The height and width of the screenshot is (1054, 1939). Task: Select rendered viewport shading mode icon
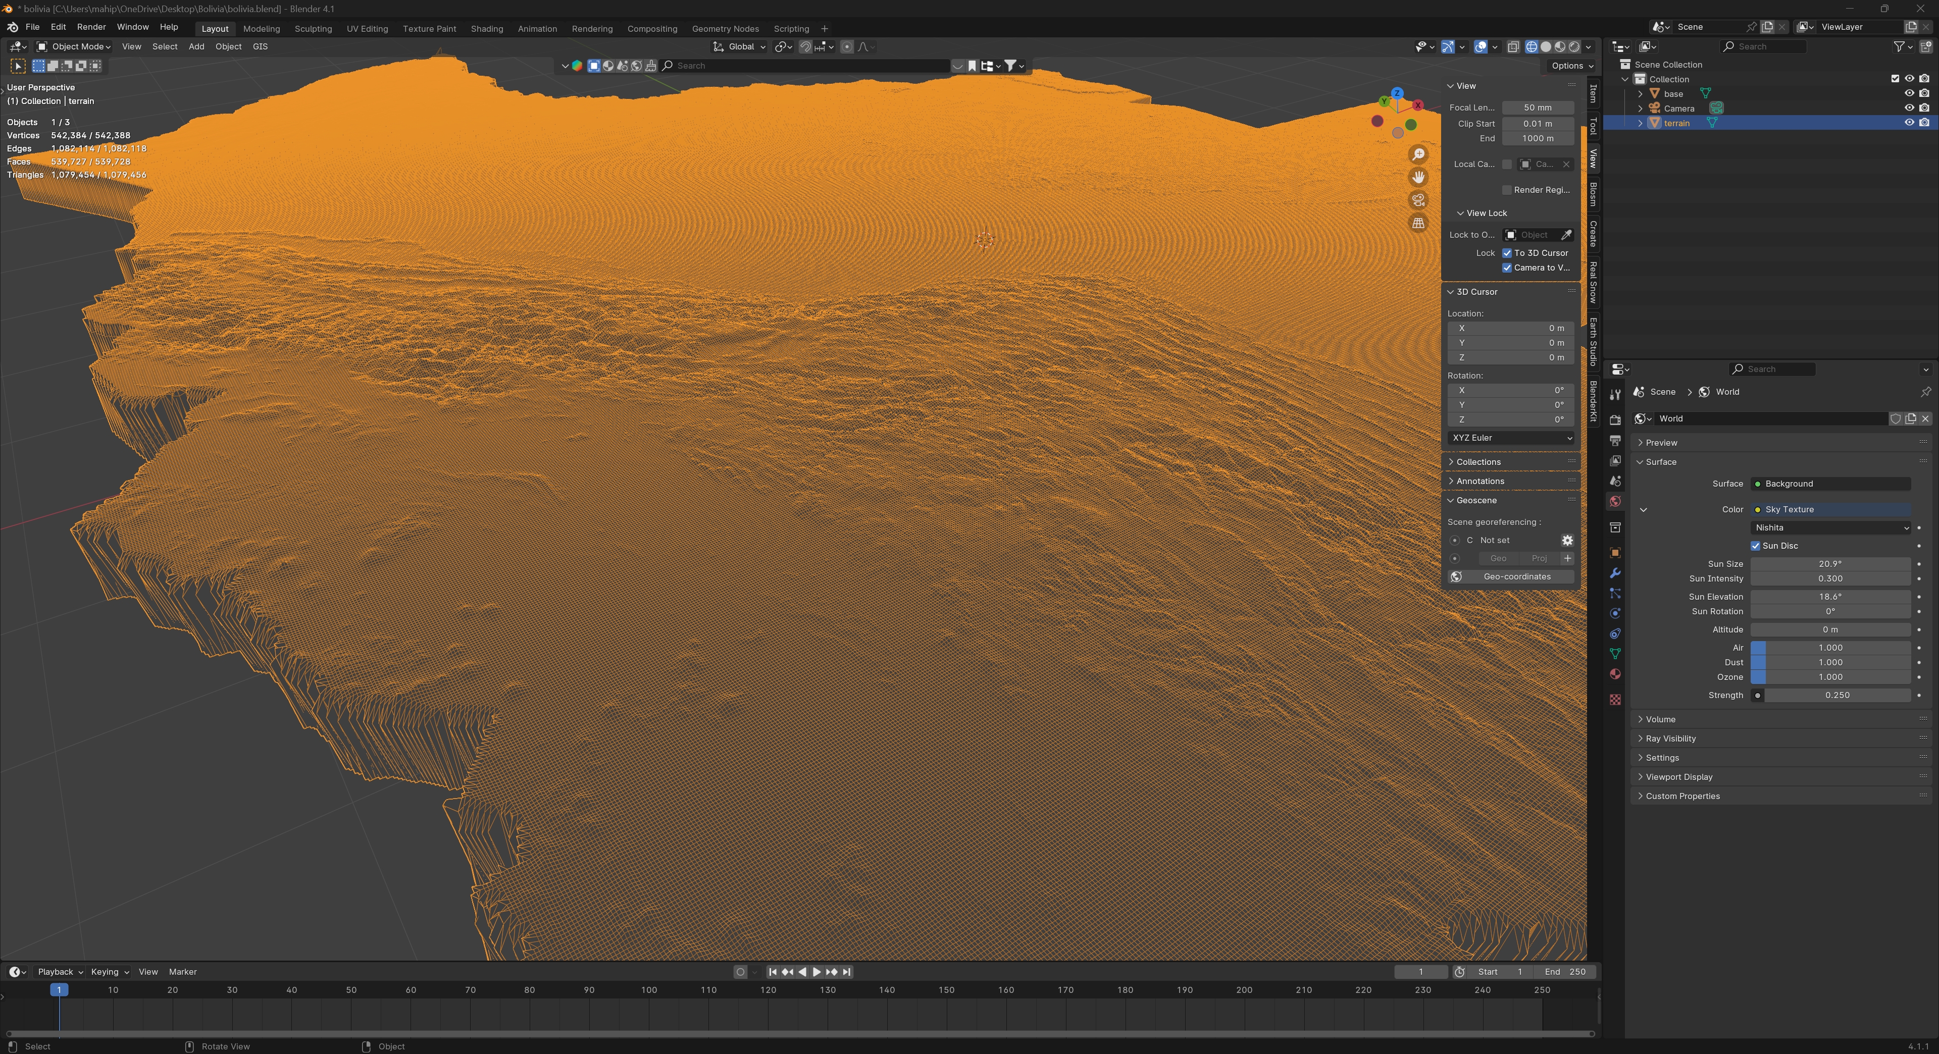click(x=1574, y=46)
